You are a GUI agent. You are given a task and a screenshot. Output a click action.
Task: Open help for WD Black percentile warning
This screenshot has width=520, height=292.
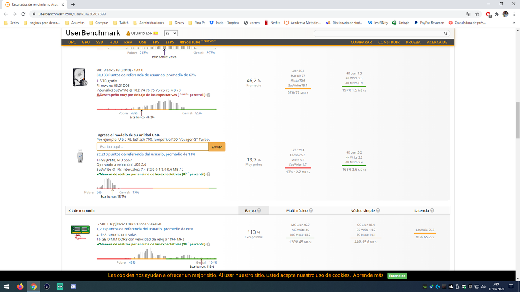pyautogui.click(x=208, y=95)
